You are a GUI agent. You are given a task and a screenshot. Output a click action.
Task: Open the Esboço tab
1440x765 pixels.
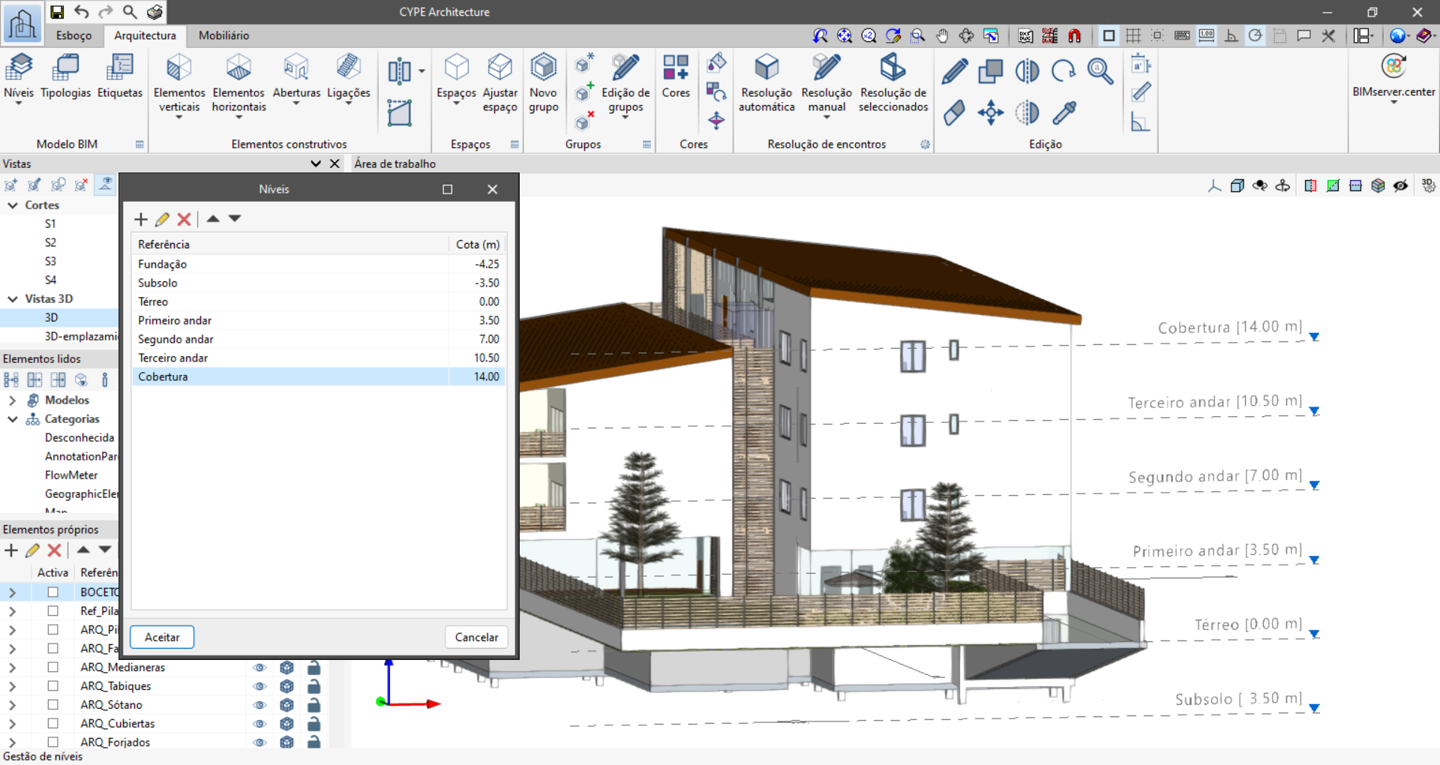click(73, 35)
